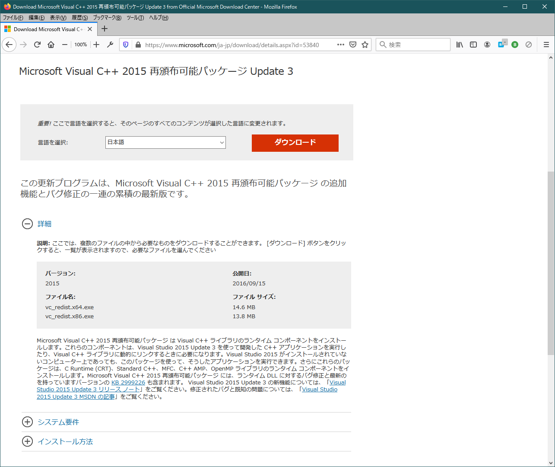
Task: Open the Library bookshelf icon
Action: tap(460, 45)
